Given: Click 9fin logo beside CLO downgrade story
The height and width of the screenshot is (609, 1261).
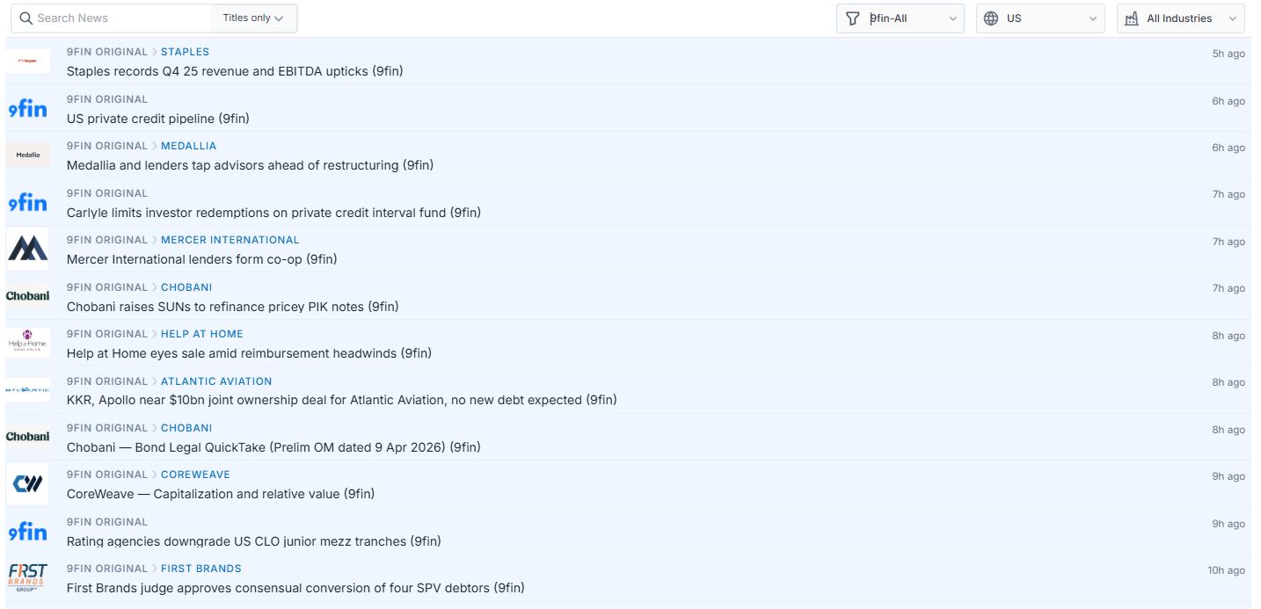Looking at the screenshot, I should click(28, 531).
